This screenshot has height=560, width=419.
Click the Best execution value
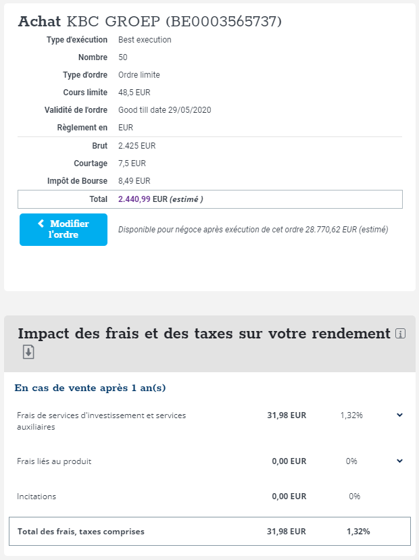pos(145,40)
